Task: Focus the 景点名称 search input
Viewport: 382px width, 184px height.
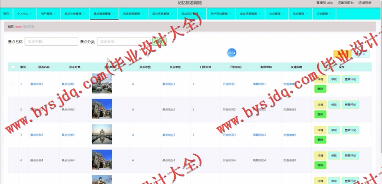Action: click(x=51, y=41)
